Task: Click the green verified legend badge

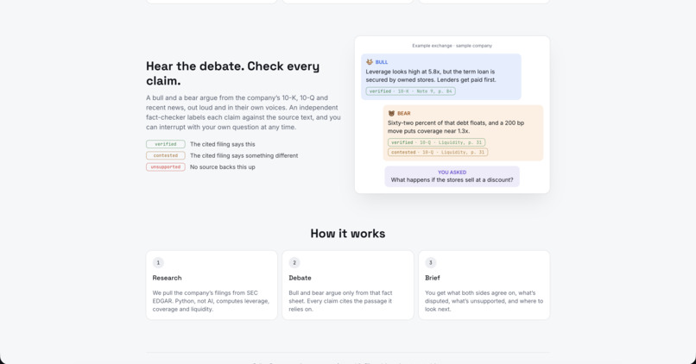Action: click(166, 144)
